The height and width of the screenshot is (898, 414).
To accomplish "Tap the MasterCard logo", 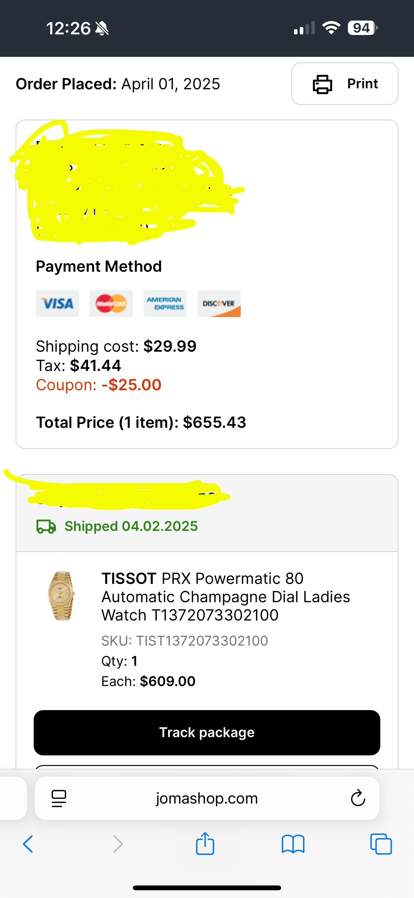I will [x=111, y=303].
